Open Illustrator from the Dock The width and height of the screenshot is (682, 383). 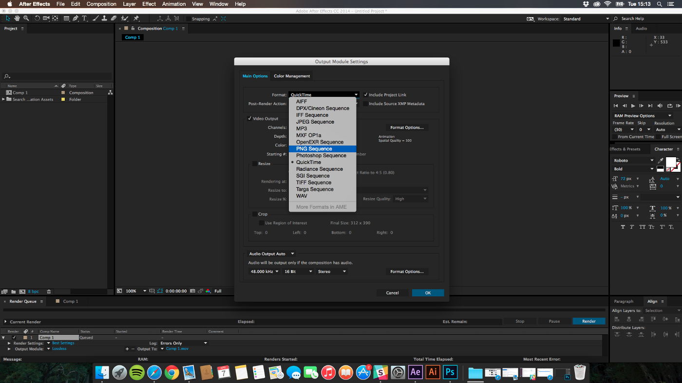[433, 372]
